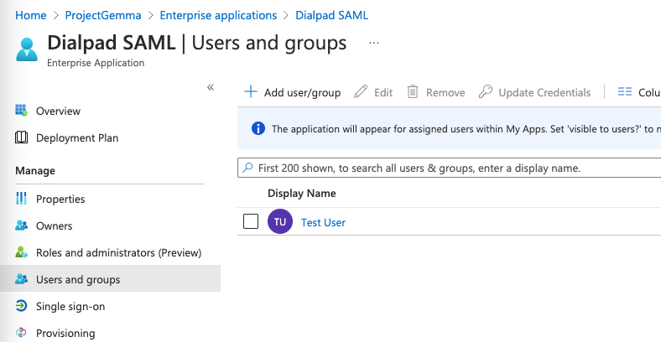
Task: Open Provisioning in the sidebar
Action: [65, 333]
